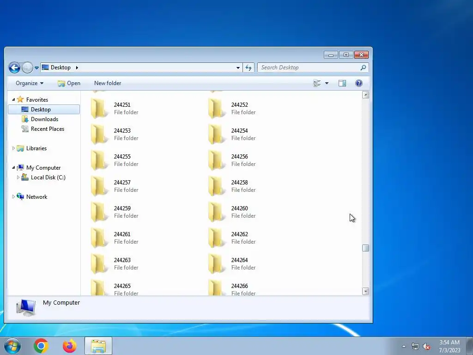This screenshot has height=355, width=473.
Task: Select the folder icon for 244258
Action: click(x=217, y=186)
